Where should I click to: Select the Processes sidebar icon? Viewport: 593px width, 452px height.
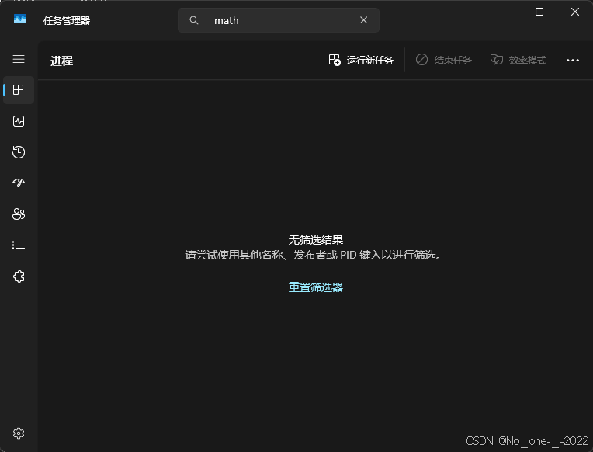coord(19,90)
